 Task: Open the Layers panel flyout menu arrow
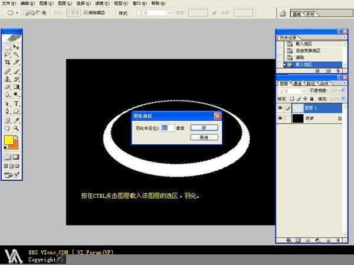coord(345,83)
